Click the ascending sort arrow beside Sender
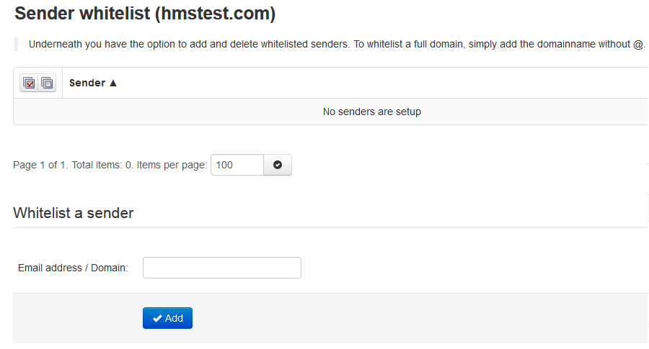The image size is (649, 349). (x=113, y=83)
